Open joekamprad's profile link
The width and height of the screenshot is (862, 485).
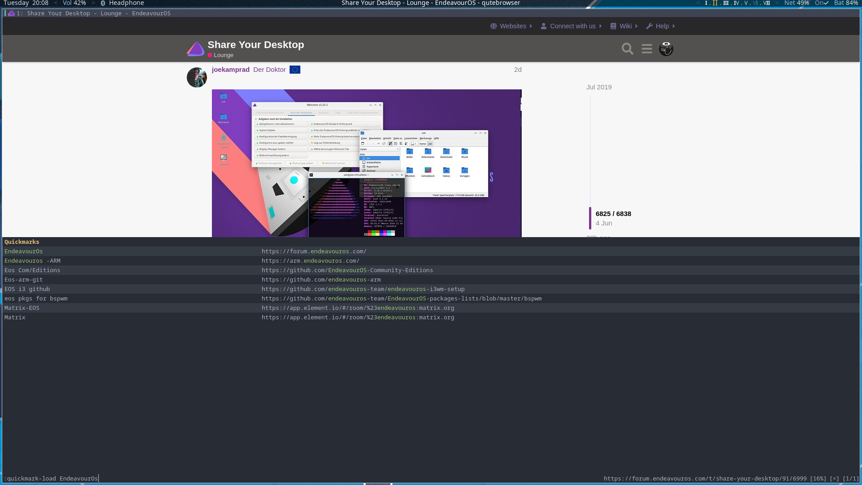231,70
